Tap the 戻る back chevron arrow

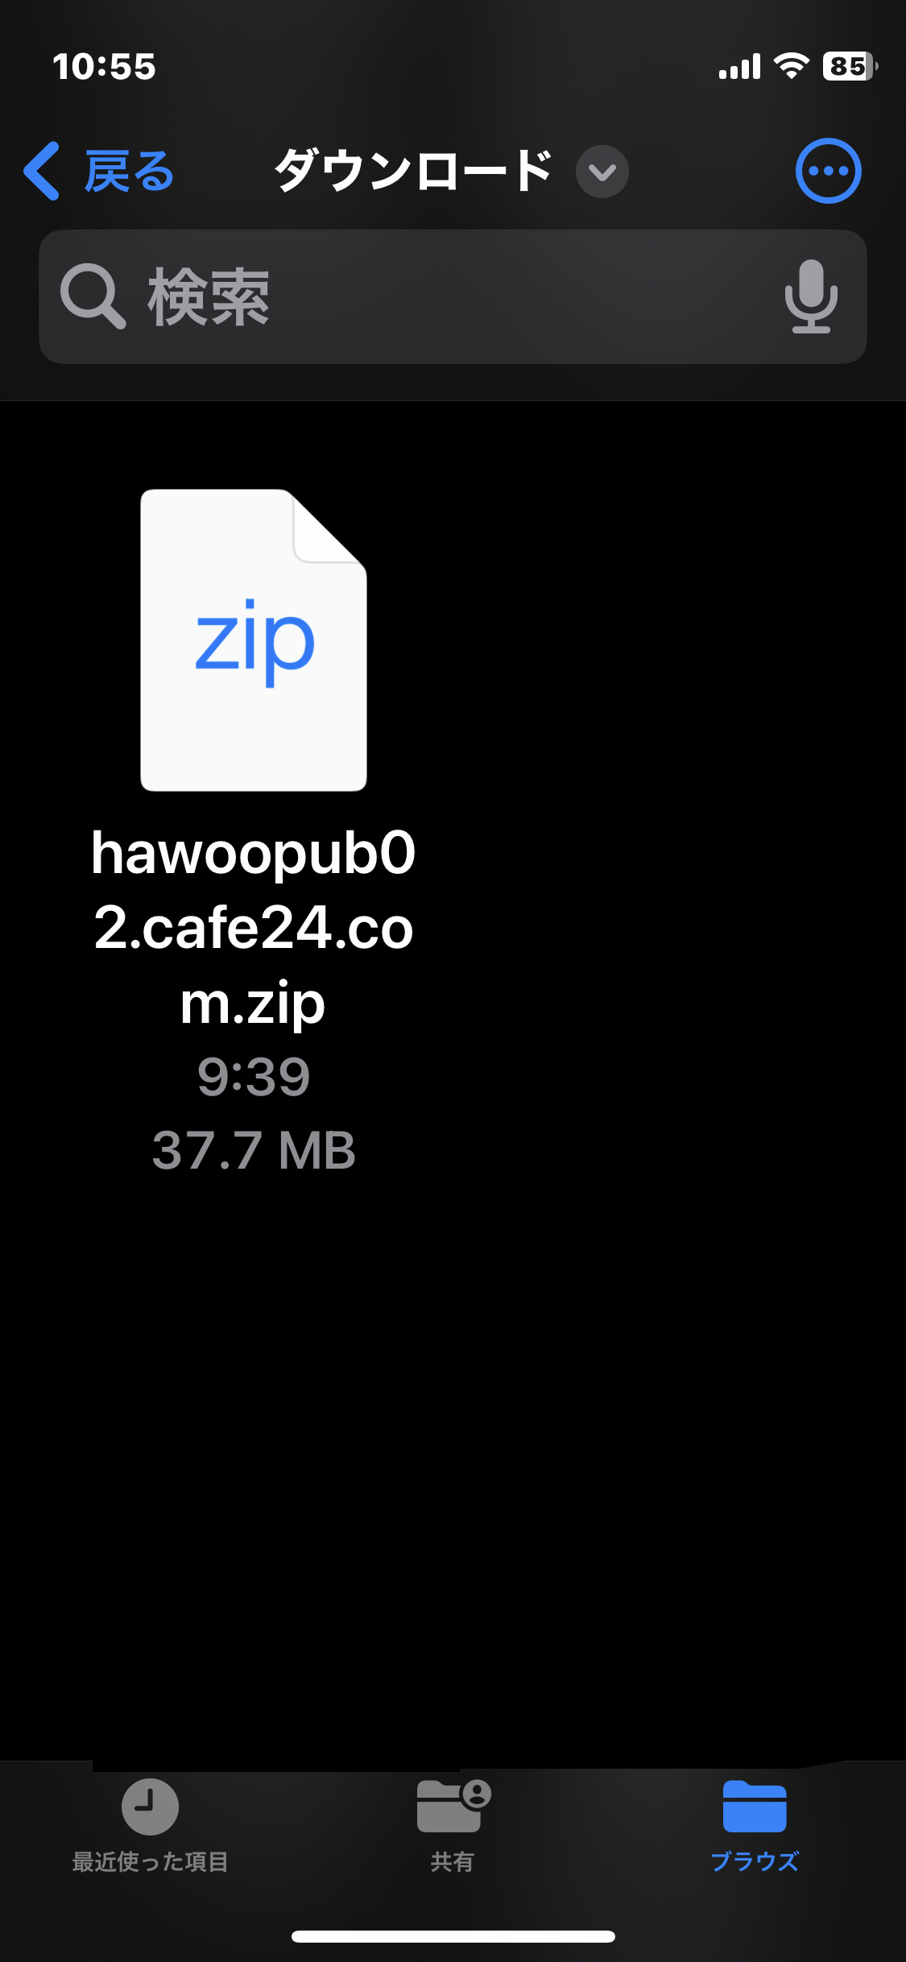[x=42, y=171]
